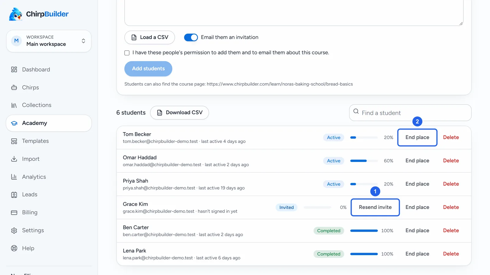Click the search magnifier icon
This screenshot has height=275, width=490.
[x=356, y=111]
